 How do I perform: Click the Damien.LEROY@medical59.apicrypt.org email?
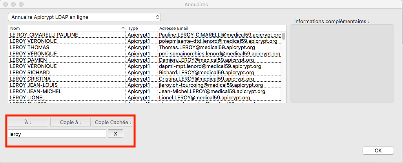pyautogui.click(x=206, y=60)
